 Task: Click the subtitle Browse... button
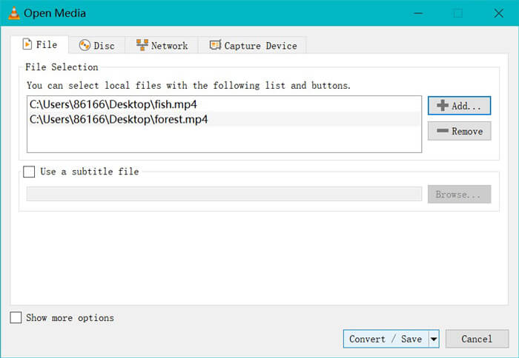pos(459,195)
